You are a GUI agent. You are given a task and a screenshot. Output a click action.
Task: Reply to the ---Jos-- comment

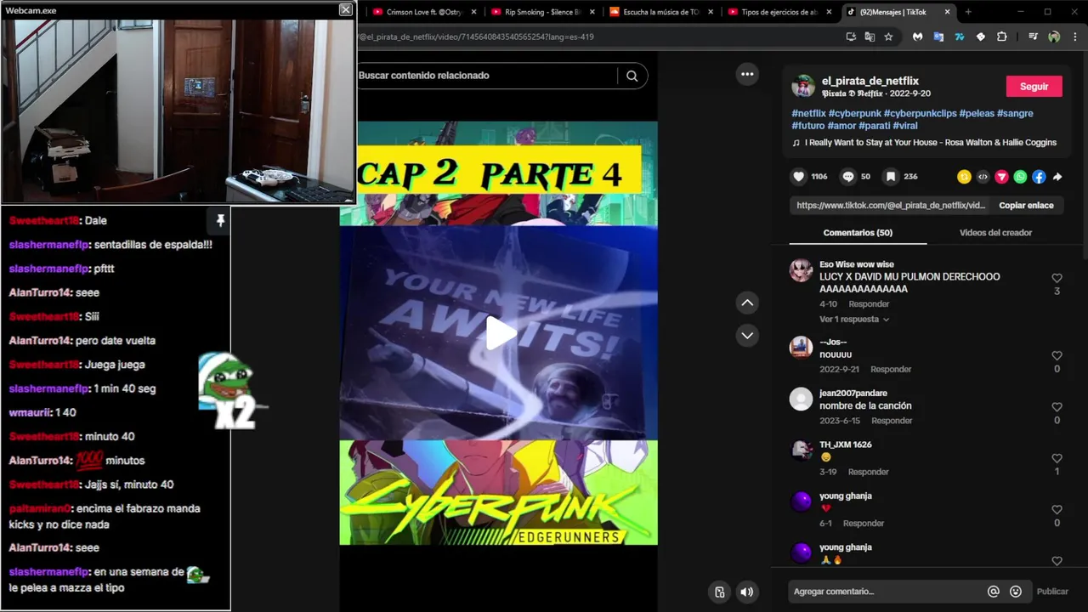891,370
